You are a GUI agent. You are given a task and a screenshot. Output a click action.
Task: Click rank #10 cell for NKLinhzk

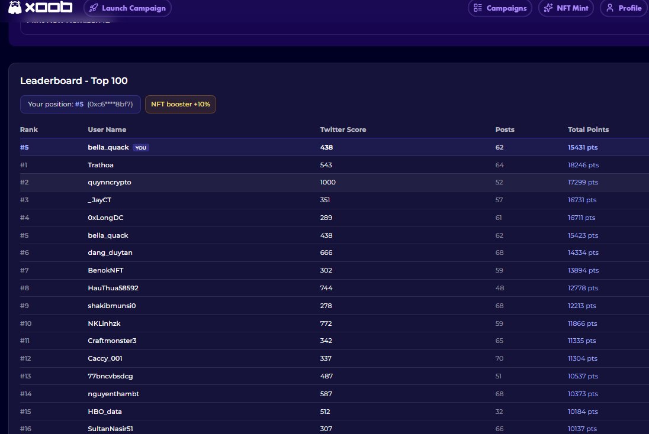(25, 323)
